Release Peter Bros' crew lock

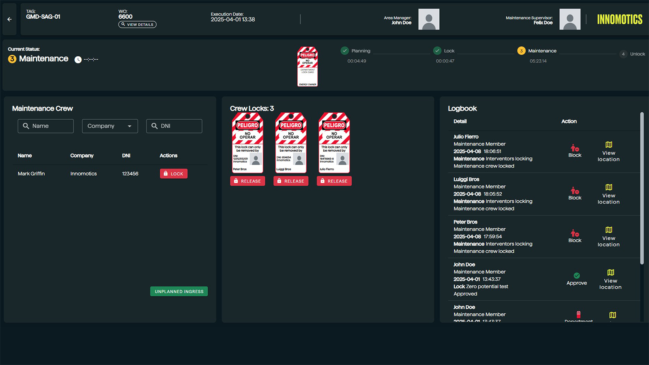(x=247, y=181)
